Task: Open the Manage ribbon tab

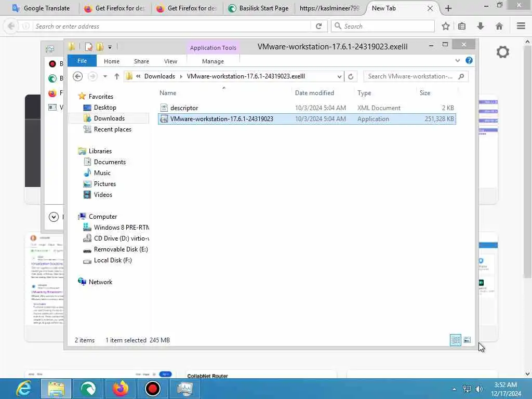Action: pos(213,61)
